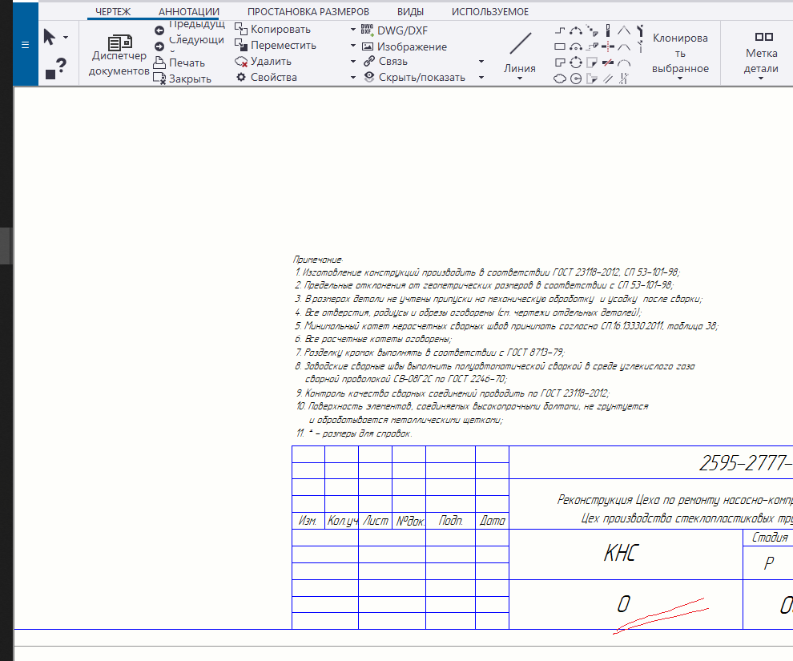Click the Удалить delete cloud icon
The height and width of the screenshot is (661, 793).
240,61
